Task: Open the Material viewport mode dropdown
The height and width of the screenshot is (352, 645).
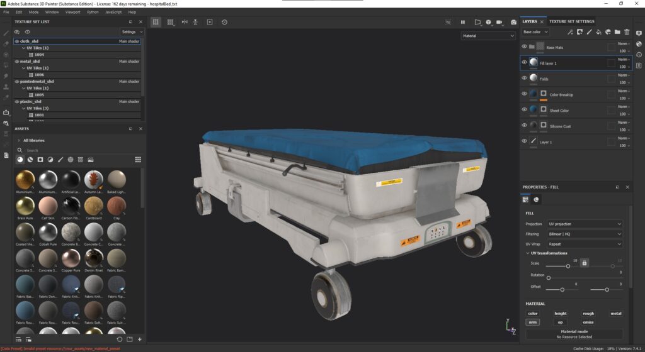Action: [x=488, y=36]
